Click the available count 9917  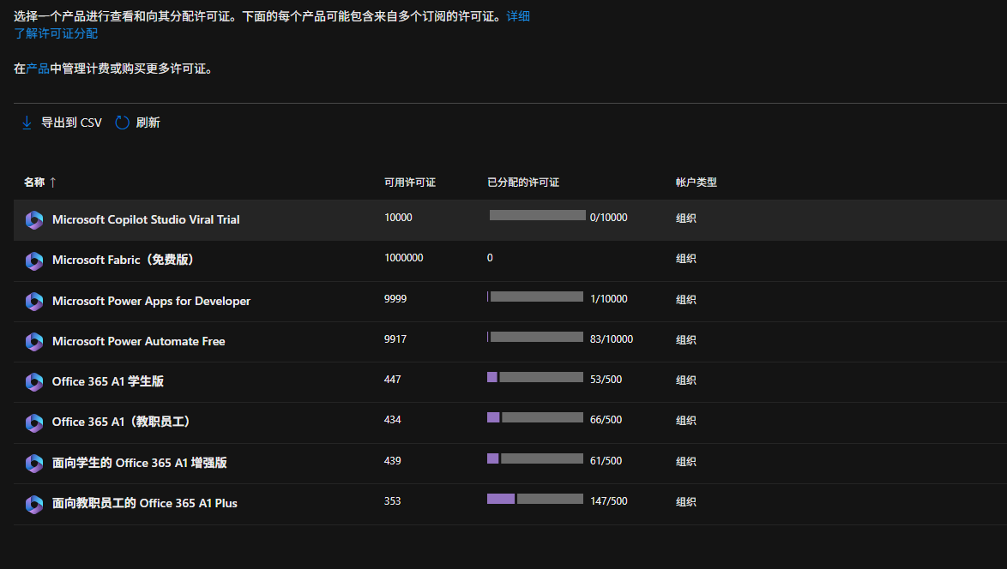pyautogui.click(x=395, y=339)
